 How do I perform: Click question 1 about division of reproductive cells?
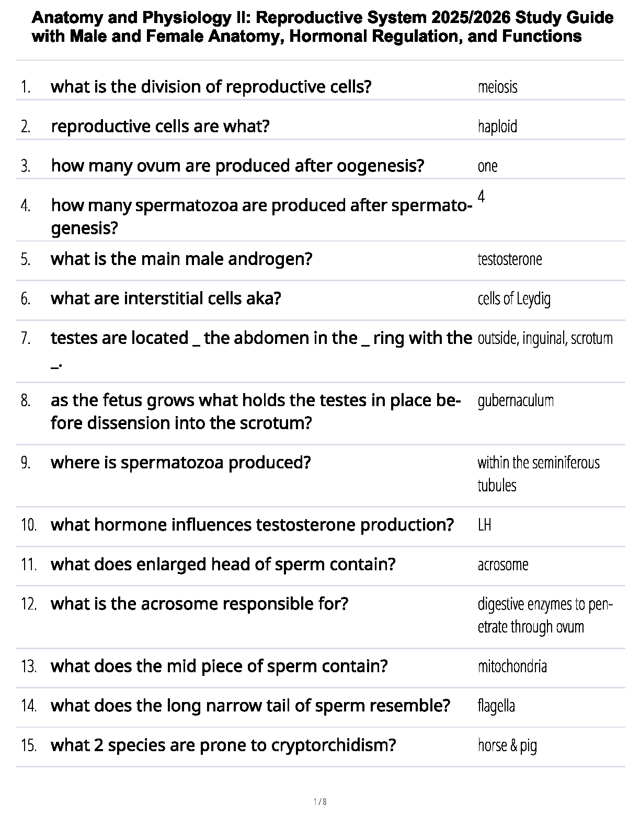(211, 87)
